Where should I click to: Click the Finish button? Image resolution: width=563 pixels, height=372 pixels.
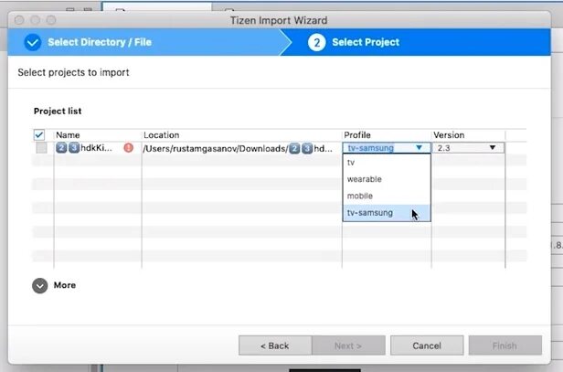tap(505, 345)
